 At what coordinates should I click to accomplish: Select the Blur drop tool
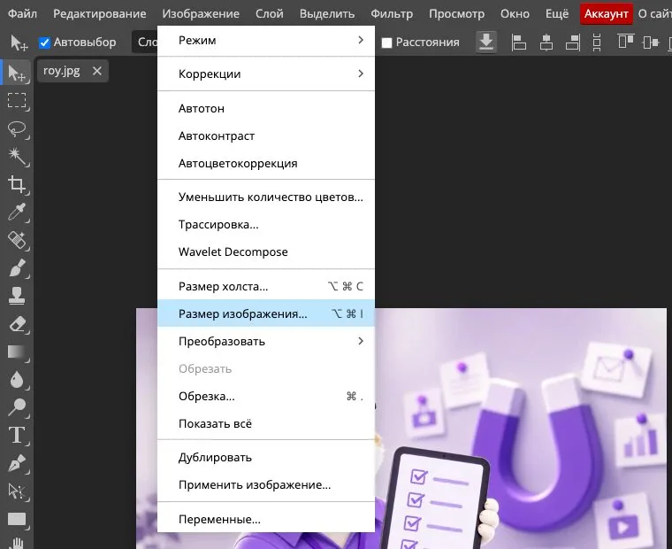[x=17, y=380]
